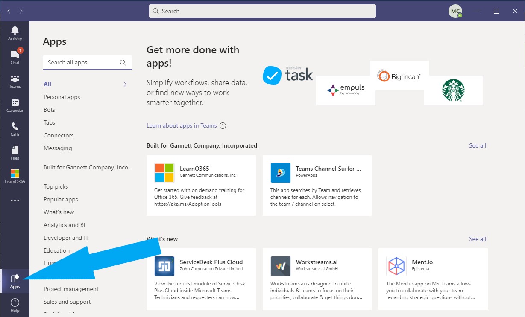Viewport: 525px width, 317px height.
Task: Click the ServiceDesk Plus Cloud description text
Action: tap(199, 291)
